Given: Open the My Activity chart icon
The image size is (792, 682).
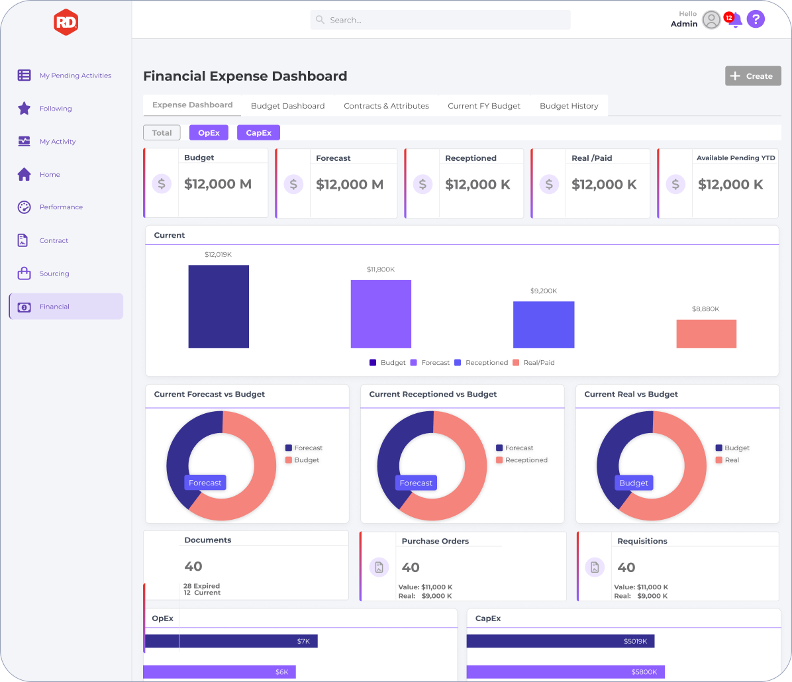Looking at the screenshot, I should point(25,141).
